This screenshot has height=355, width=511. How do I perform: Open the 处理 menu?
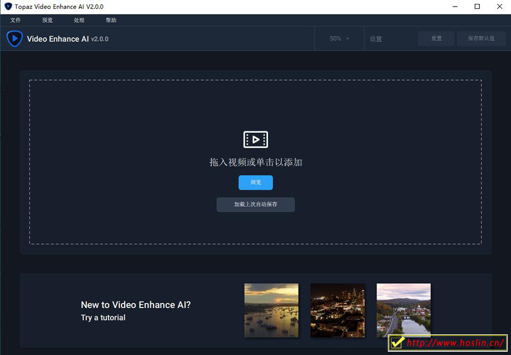point(79,20)
